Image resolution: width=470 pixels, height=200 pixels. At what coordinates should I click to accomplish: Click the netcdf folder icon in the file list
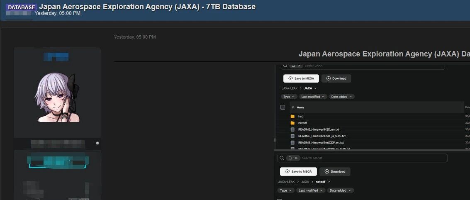click(292, 123)
